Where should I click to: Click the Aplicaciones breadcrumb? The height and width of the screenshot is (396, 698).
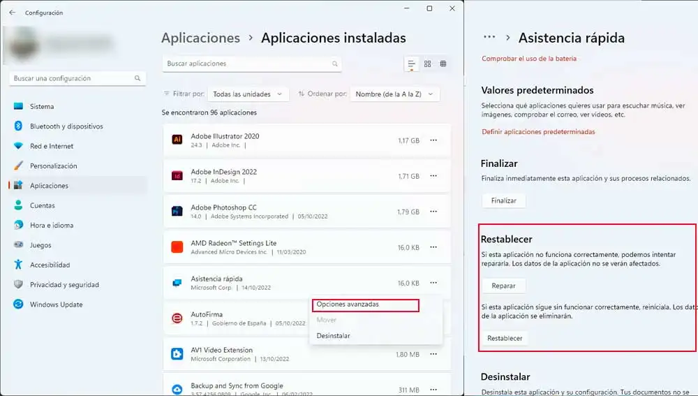[x=201, y=38]
